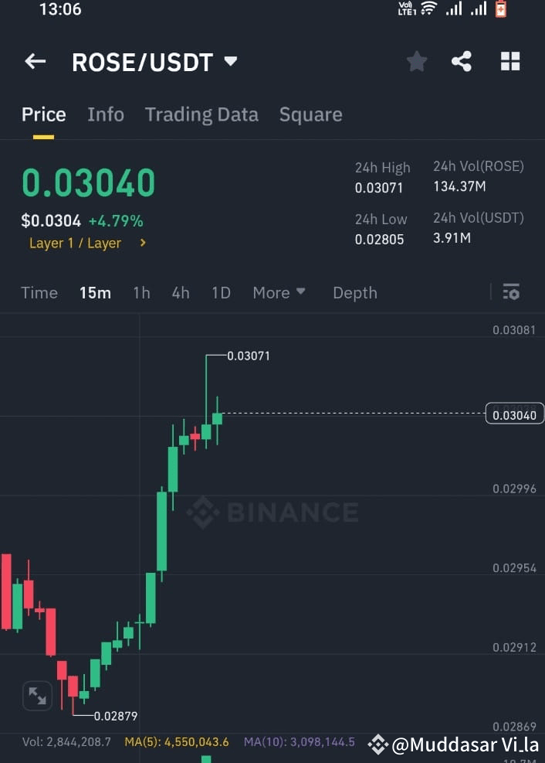Open the ROSE/USDT pair dropdown
The height and width of the screenshot is (763, 545).
[230, 61]
